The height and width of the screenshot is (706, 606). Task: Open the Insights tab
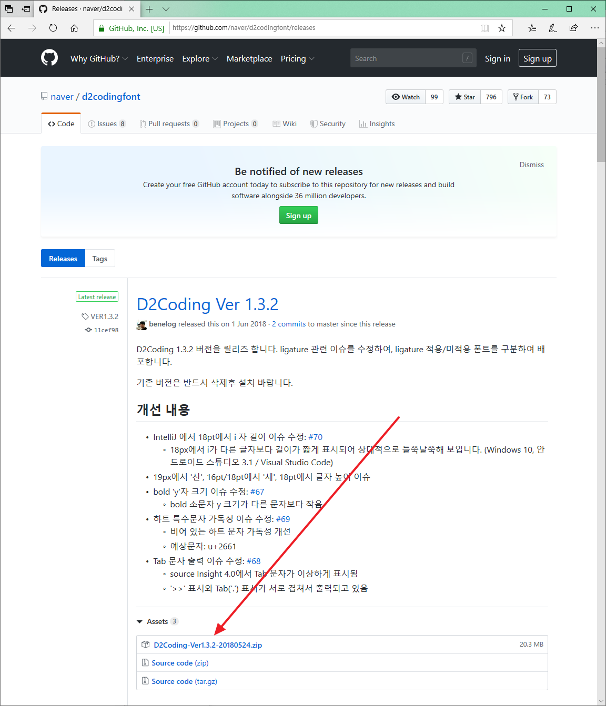coord(377,124)
